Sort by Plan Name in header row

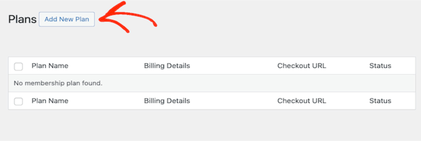[50, 66]
